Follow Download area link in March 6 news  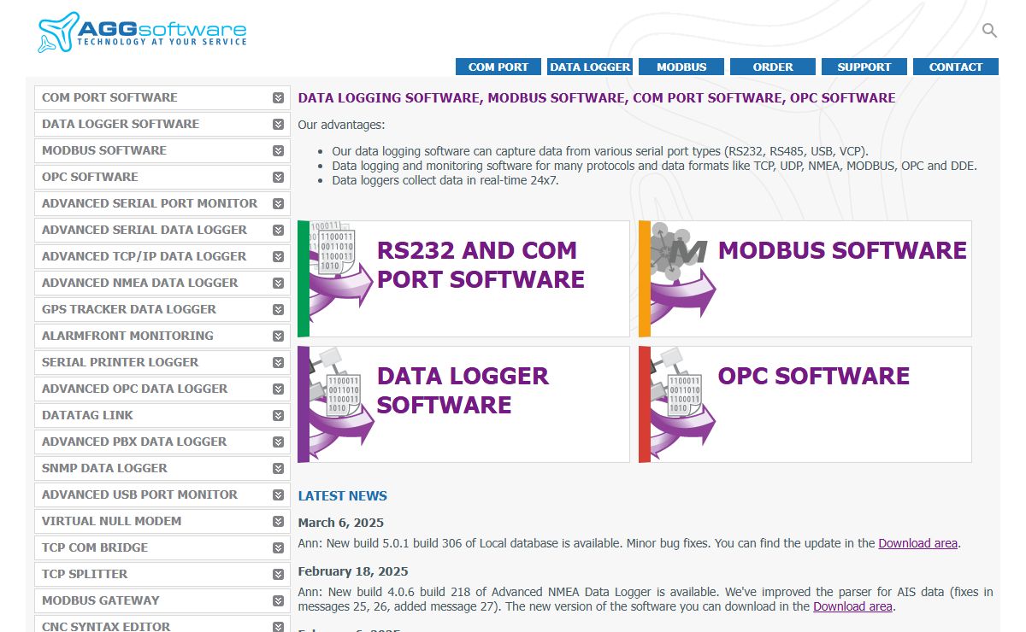[917, 543]
